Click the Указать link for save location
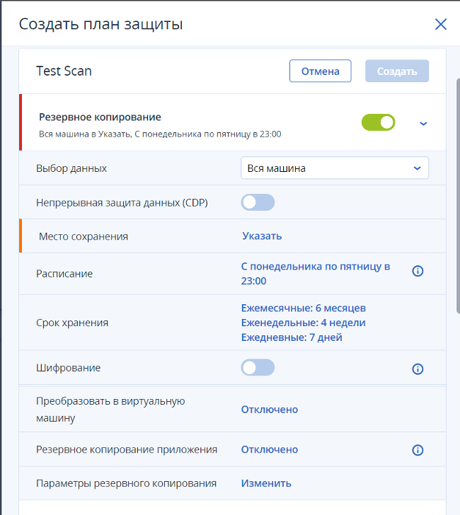This screenshot has width=460, height=515. coord(262,236)
